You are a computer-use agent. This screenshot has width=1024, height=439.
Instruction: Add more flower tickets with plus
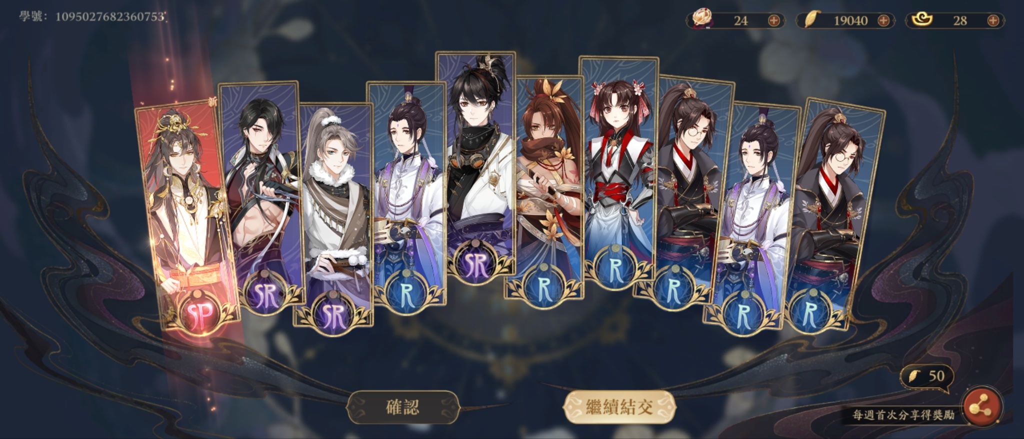pos(773,20)
